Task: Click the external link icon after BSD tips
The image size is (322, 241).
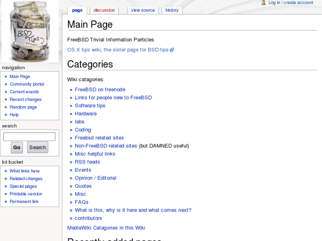Action: pyautogui.click(x=172, y=50)
